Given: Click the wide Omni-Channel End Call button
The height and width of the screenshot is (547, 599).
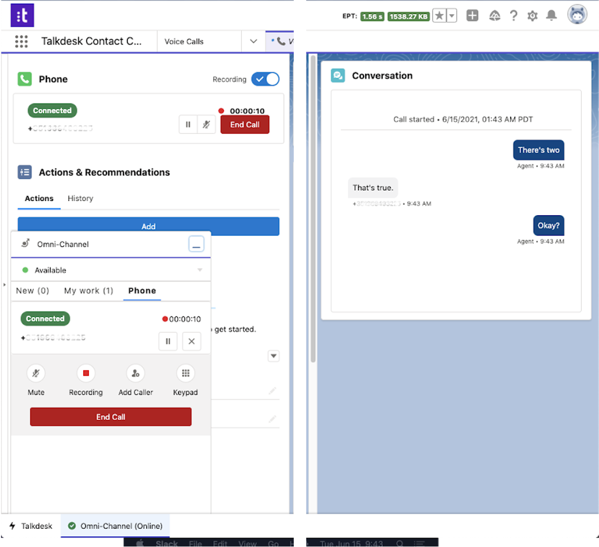Looking at the screenshot, I should (111, 417).
